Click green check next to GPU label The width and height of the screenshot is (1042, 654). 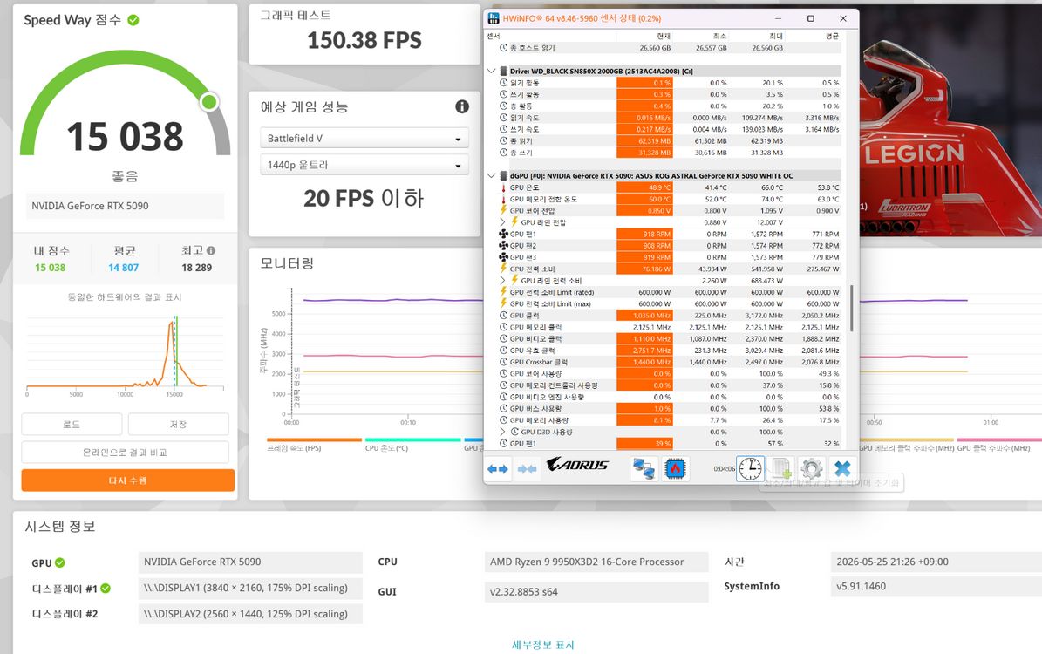(x=60, y=562)
